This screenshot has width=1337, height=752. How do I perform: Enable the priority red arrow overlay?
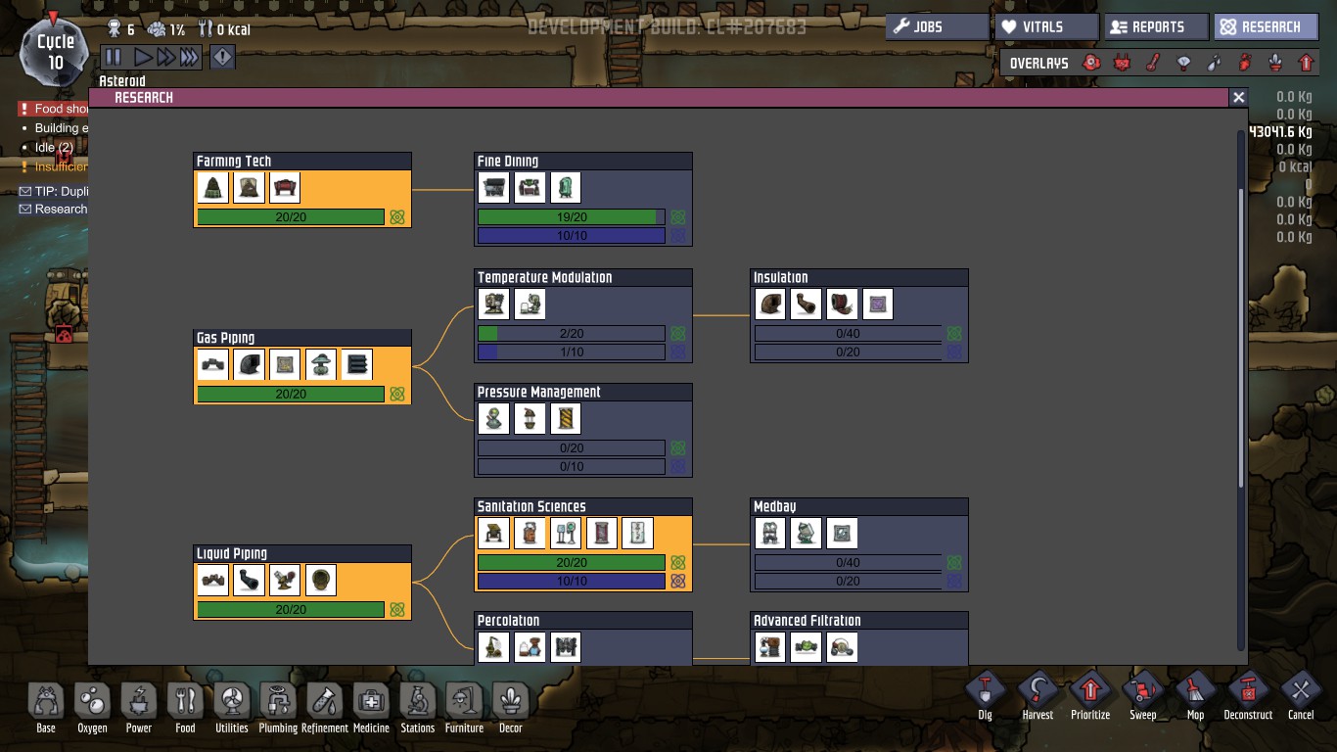tap(1306, 63)
